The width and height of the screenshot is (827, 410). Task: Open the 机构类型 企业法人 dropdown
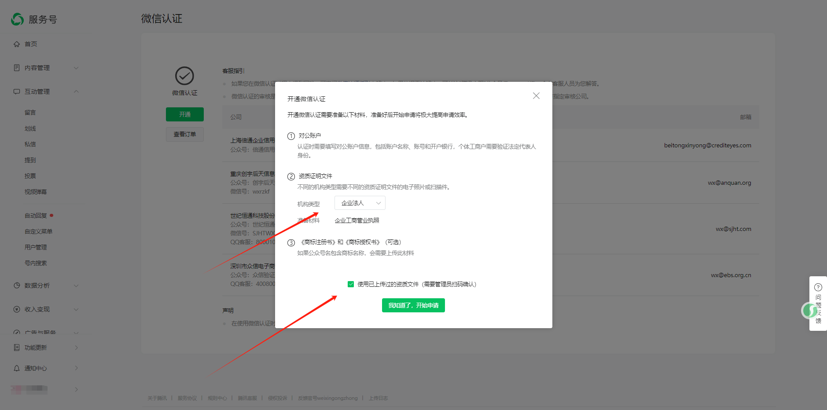[x=360, y=203]
